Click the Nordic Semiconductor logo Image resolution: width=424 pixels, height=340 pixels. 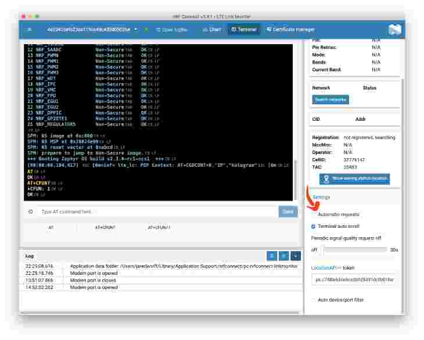click(x=394, y=30)
